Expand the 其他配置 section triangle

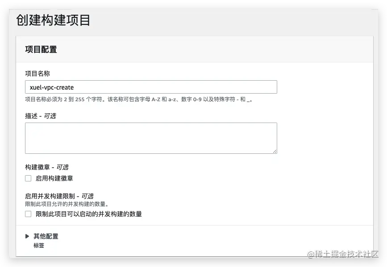(x=27, y=236)
